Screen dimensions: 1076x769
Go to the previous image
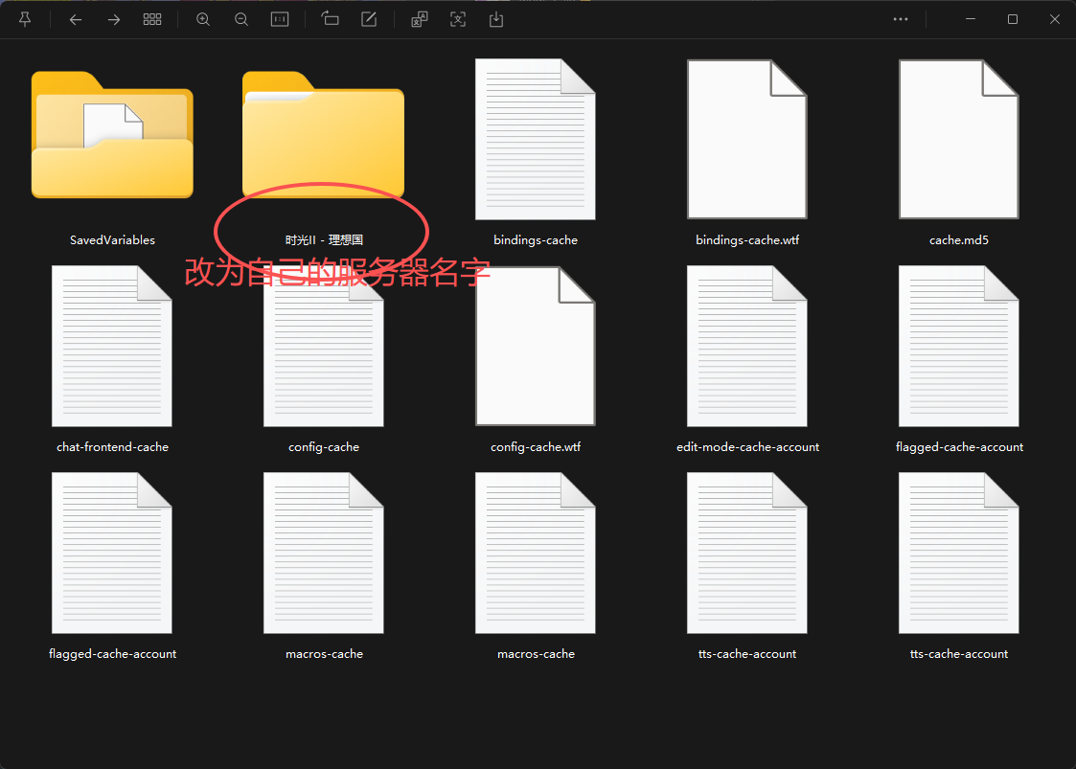[x=76, y=19]
